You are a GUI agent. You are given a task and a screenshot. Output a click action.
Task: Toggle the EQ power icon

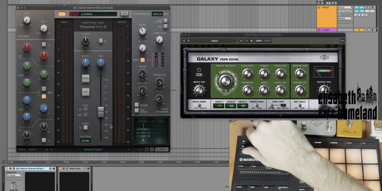44,96
